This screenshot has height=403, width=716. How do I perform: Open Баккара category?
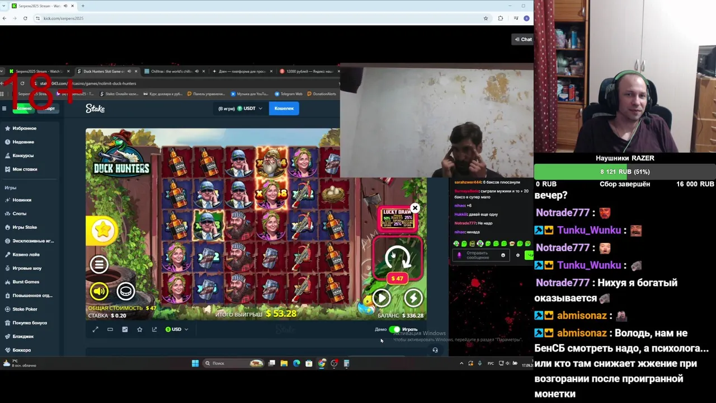click(x=21, y=350)
